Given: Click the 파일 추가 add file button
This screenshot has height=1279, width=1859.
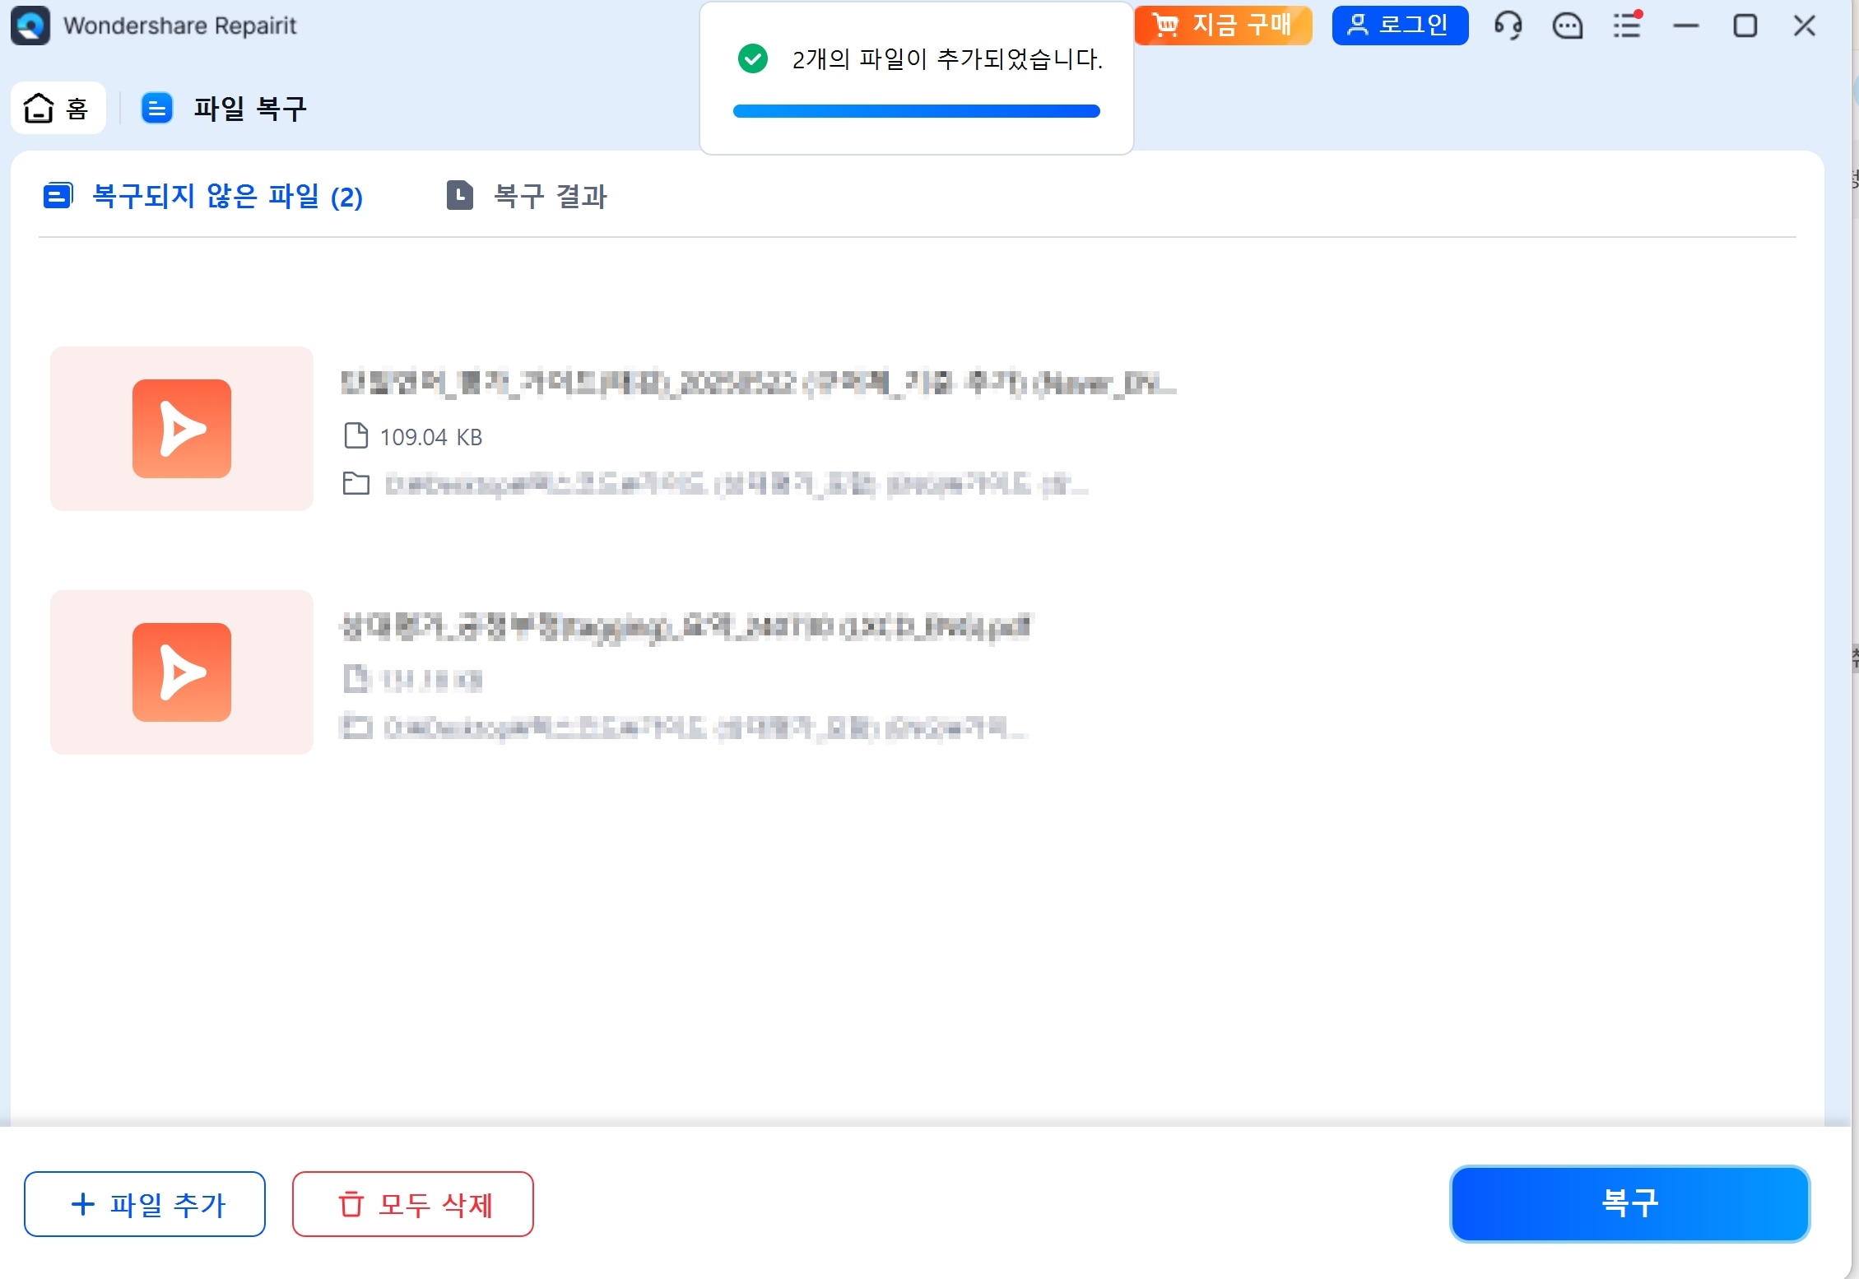Looking at the screenshot, I should coord(145,1204).
